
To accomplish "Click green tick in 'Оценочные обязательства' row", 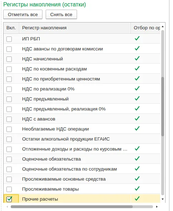I will tap(137, 158).
